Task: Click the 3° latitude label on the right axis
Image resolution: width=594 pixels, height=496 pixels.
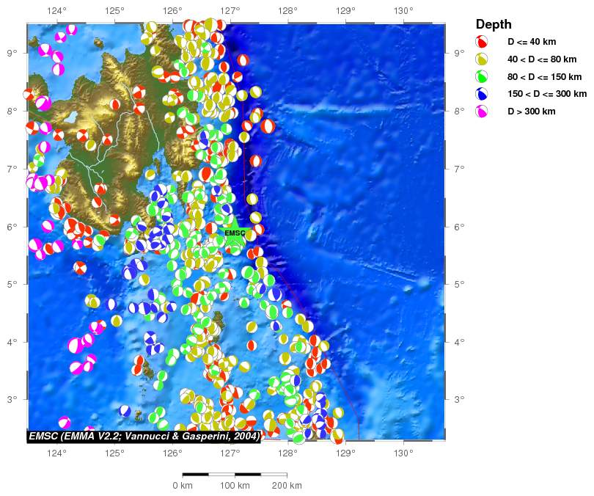Action: pyautogui.click(x=459, y=400)
